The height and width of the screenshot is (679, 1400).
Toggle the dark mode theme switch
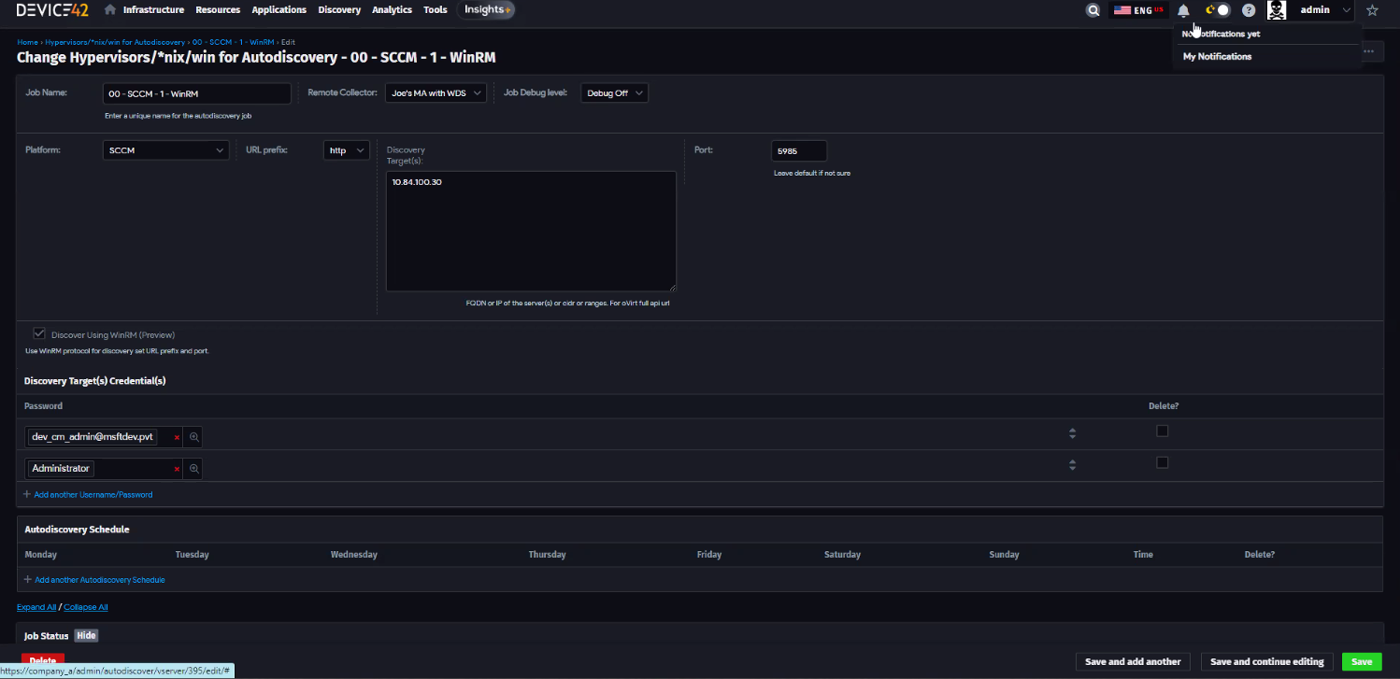[1218, 10]
